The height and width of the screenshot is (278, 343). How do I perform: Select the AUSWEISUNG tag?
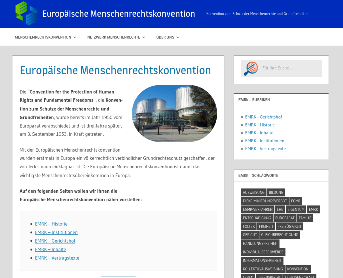click(x=253, y=192)
